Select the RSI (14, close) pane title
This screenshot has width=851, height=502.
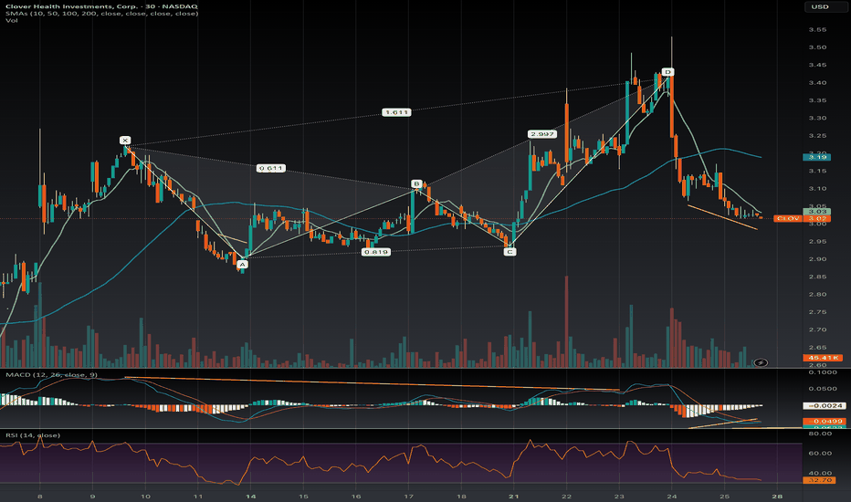[x=33, y=435]
